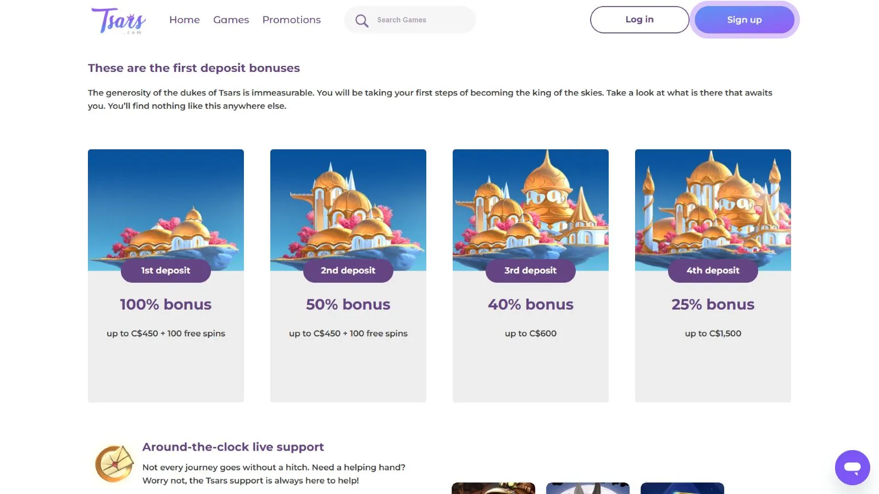Click the 2nd deposit palace image
The image size is (879, 494).
coord(348,209)
